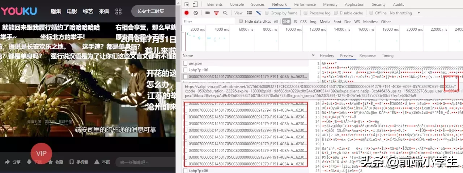This screenshot has width=463, height=173.
Task: View the Timing tab of the request
Action: [x=387, y=56]
